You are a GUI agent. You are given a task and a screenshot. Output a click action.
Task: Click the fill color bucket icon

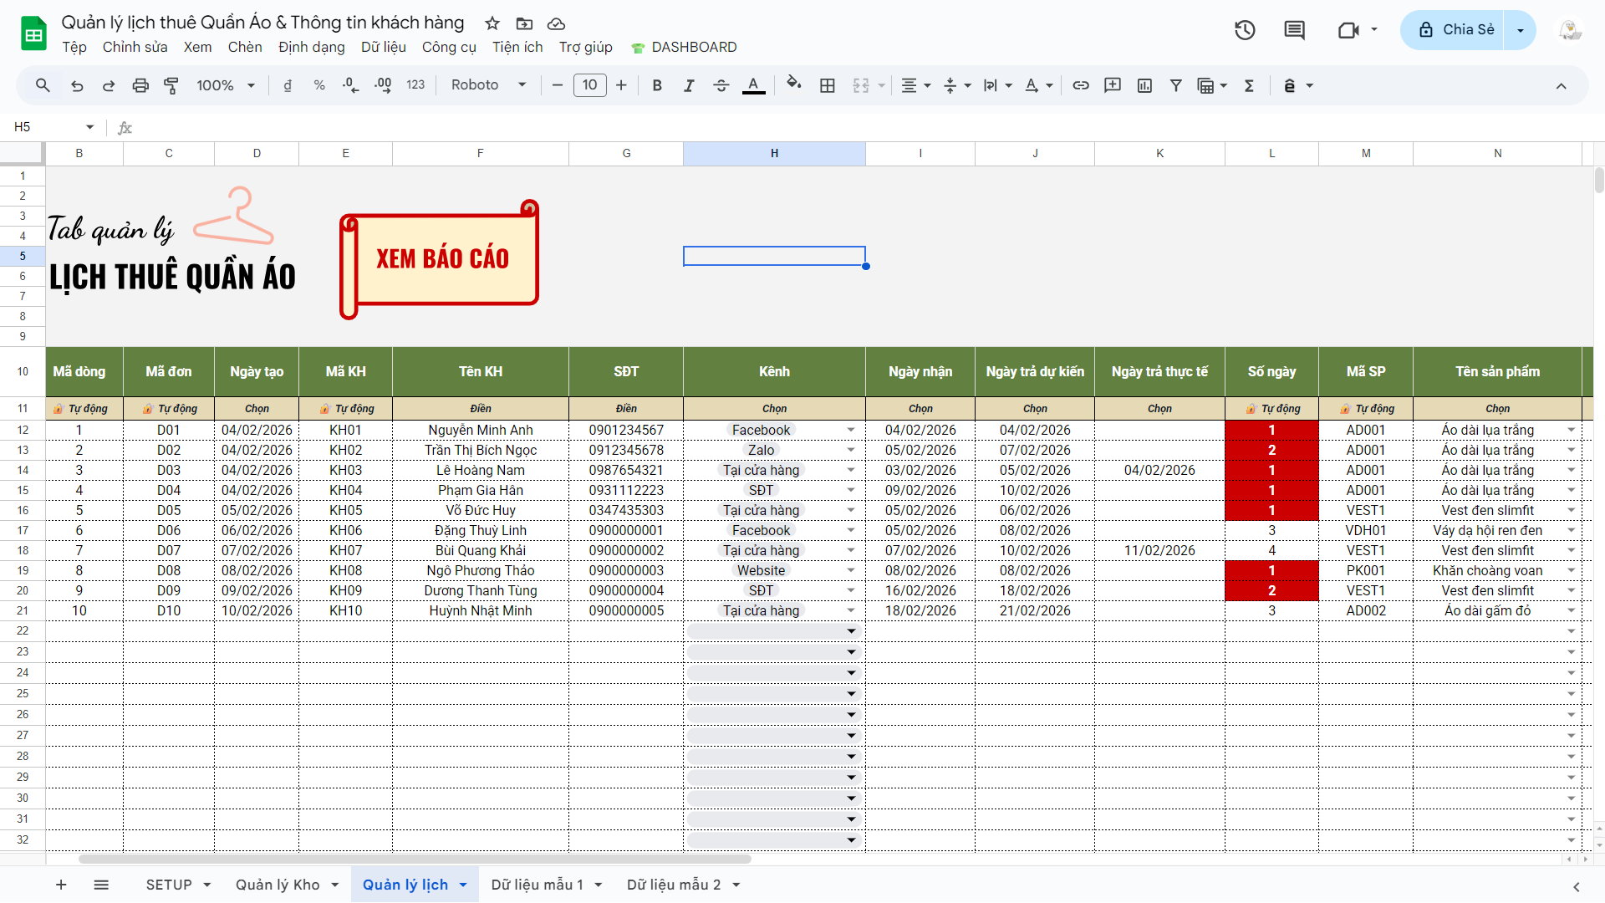coord(793,85)
